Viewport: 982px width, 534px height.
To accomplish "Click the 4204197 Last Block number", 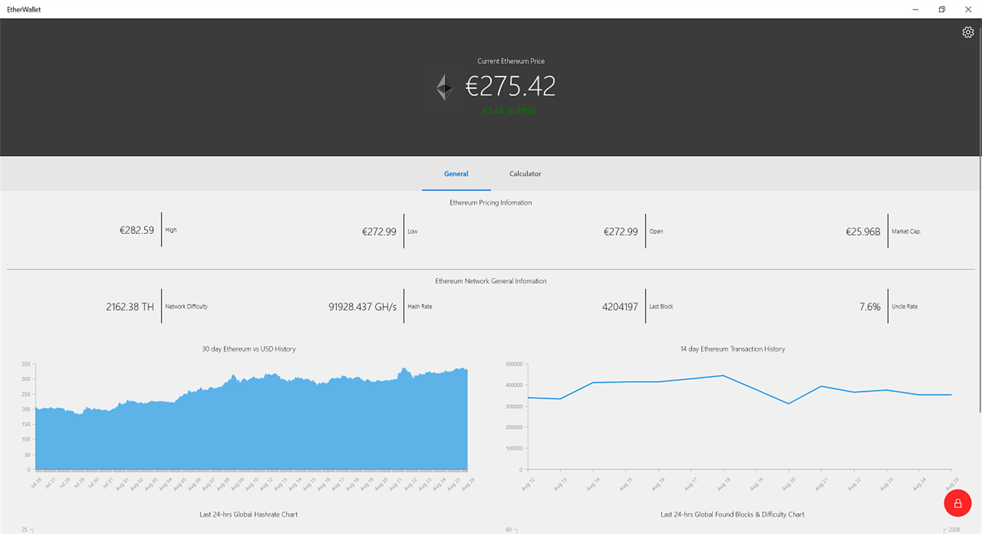I will pyautogui.click(x=620, y=307).
